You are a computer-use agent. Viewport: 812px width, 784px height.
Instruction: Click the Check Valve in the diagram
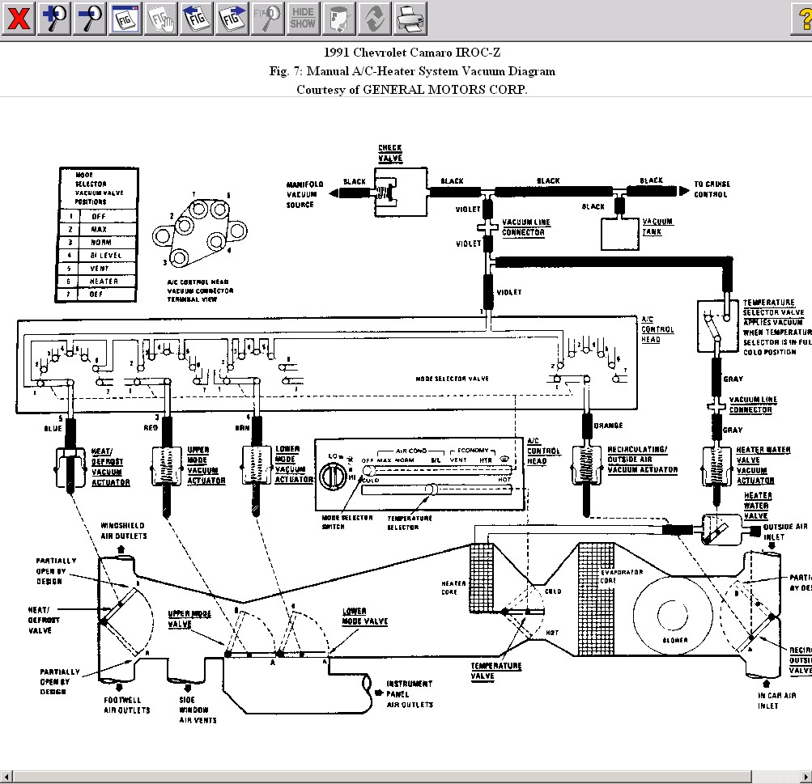(x=399, y=192)
